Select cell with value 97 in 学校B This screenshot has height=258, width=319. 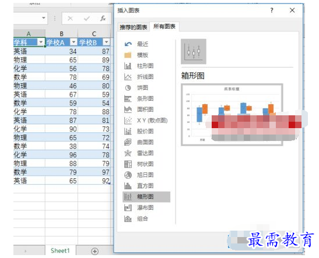coord(94,172)
